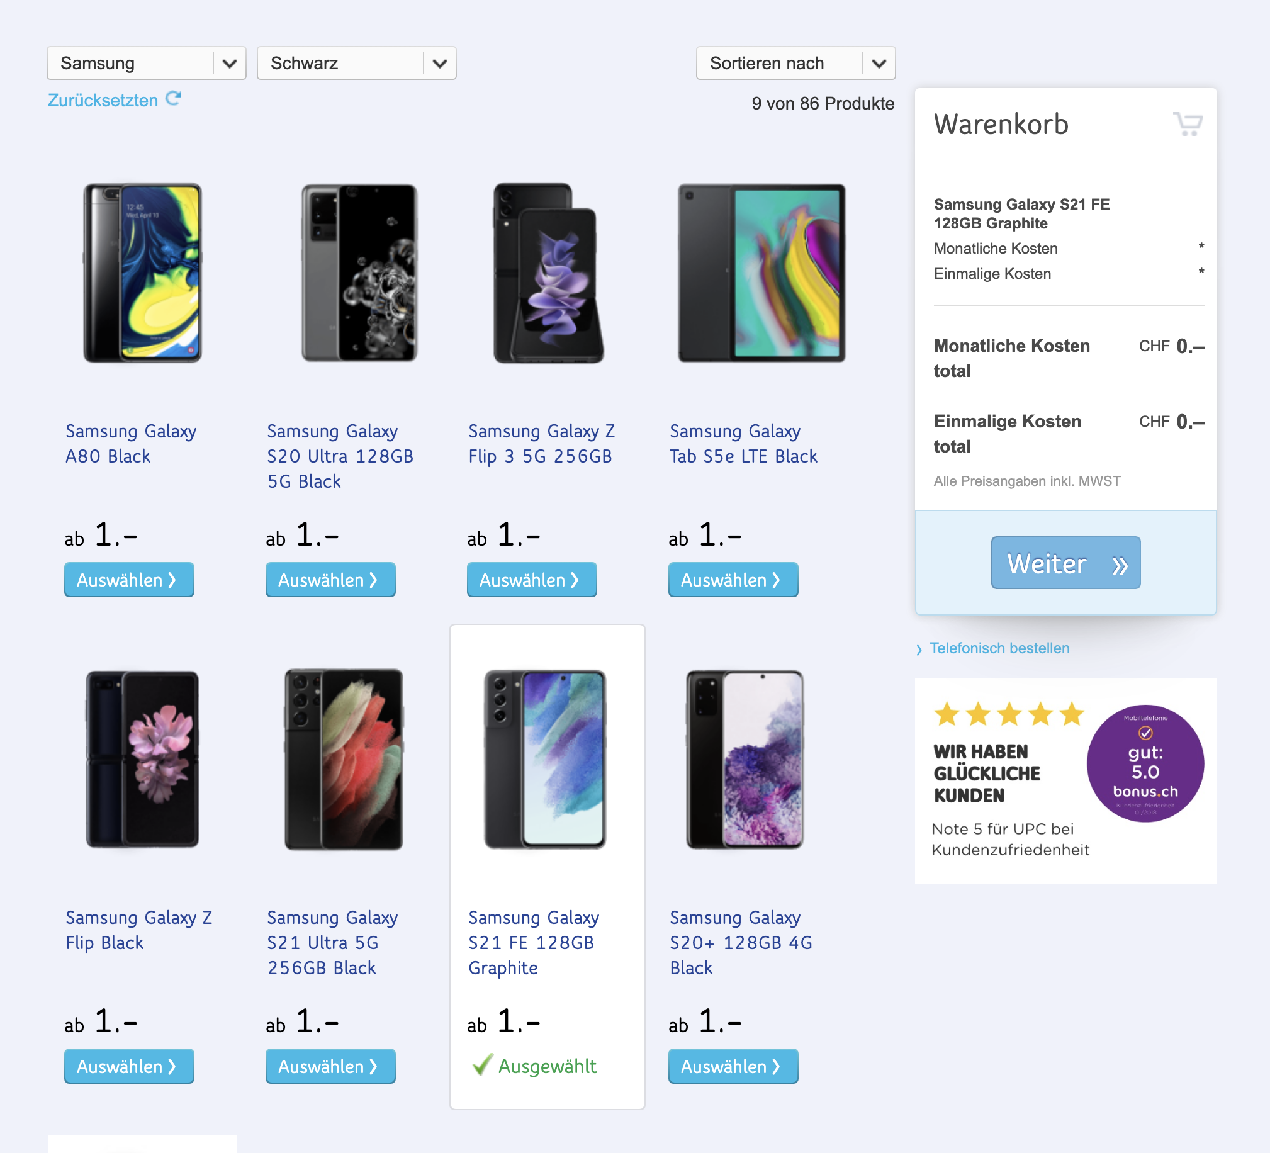The width and height of the screenshot is (1270, 1153).
Task: Select the Galaxy A80 Black with Auswählen
Action: click(x=128, y=580)
